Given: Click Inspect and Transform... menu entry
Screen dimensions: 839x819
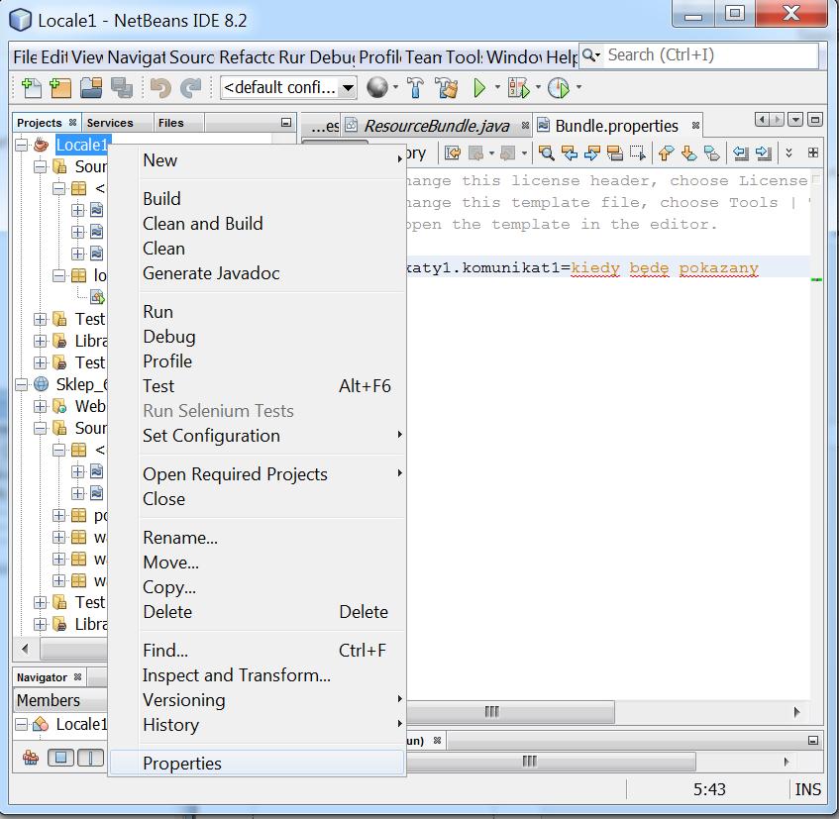Looking at the screenshot, I should (x=271, y=674).
